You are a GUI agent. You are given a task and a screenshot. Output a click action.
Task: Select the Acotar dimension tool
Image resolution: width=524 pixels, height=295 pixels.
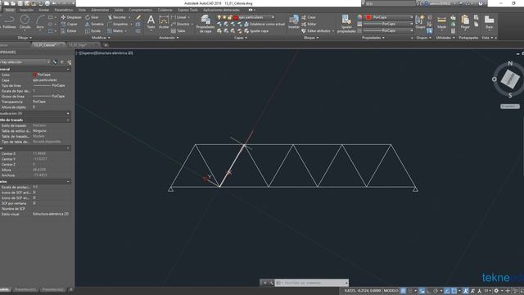point(164,22)
